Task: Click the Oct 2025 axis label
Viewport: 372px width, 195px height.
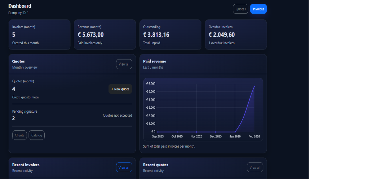Action: [x=177, y=136]
